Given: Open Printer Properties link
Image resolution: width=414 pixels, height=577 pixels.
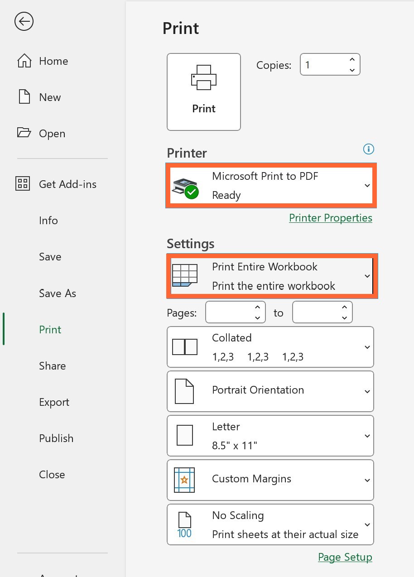Looking at the screenshot, I should point(331,218).
